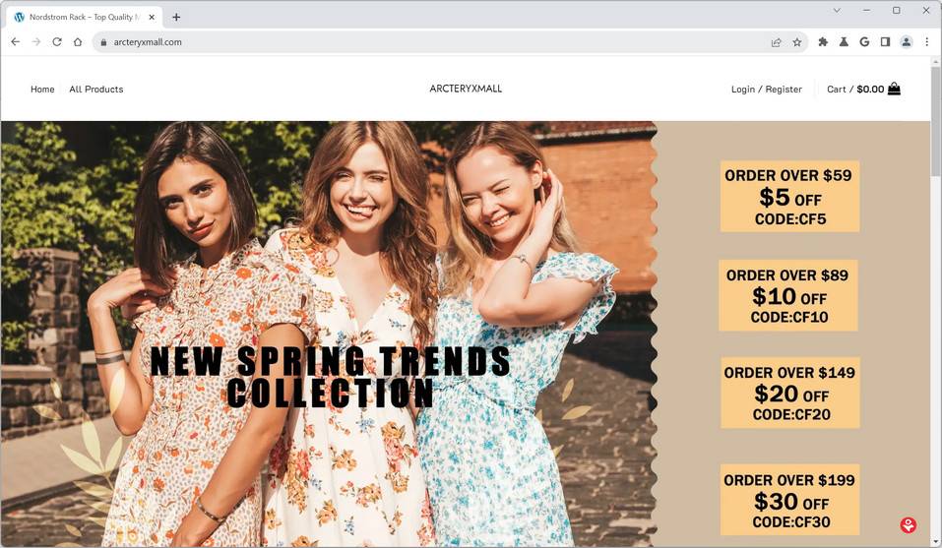Image resolution: width=942 pixels, height=548 pixels.
Task: Open All Products menu item
Action: tap(96, 90)
